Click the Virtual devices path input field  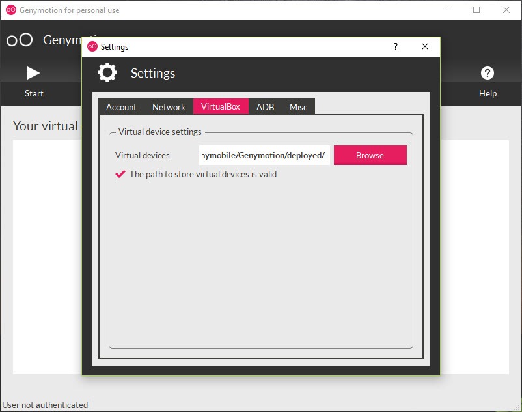click(264, 155)
